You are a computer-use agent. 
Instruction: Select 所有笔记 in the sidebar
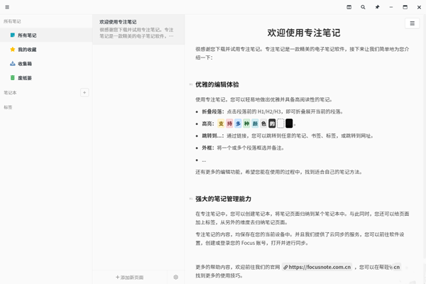pyautogui.click(x=27, y=35)
